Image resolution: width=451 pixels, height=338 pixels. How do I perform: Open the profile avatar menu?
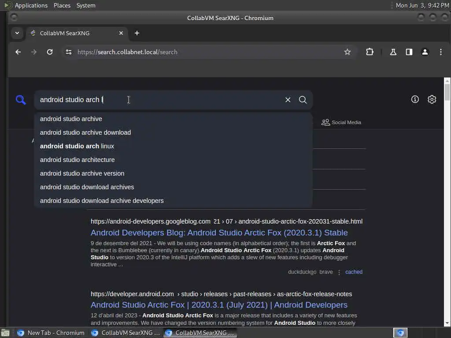425,52
